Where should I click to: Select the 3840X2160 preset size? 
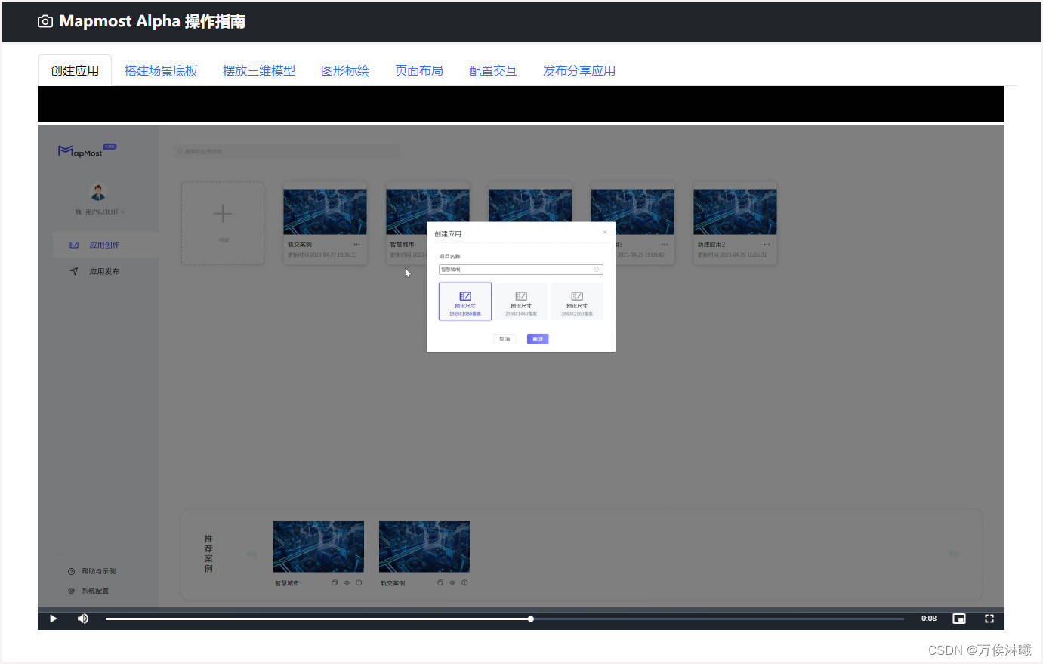[577, 301]
